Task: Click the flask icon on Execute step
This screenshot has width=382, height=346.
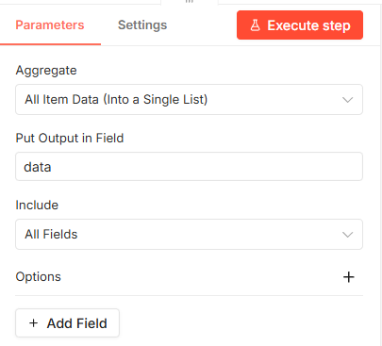Action: 256,25
